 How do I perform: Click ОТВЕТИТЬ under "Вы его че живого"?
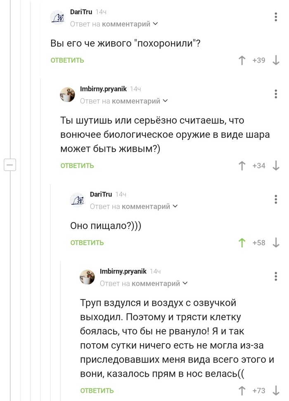[67, 61]
